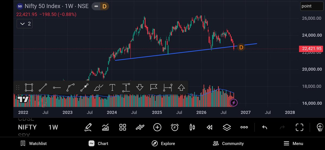Focus the point input field

tap(312, 6)
